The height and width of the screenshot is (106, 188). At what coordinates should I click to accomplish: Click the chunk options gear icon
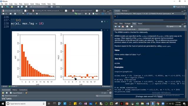click(102, 21)
